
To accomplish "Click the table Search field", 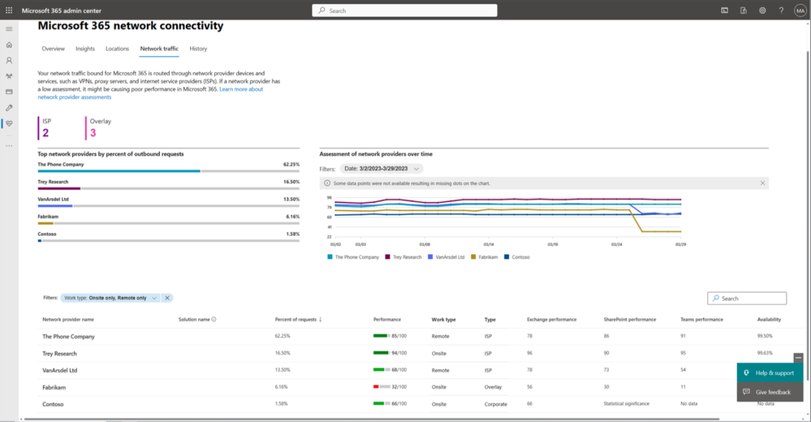I will 747,299.
